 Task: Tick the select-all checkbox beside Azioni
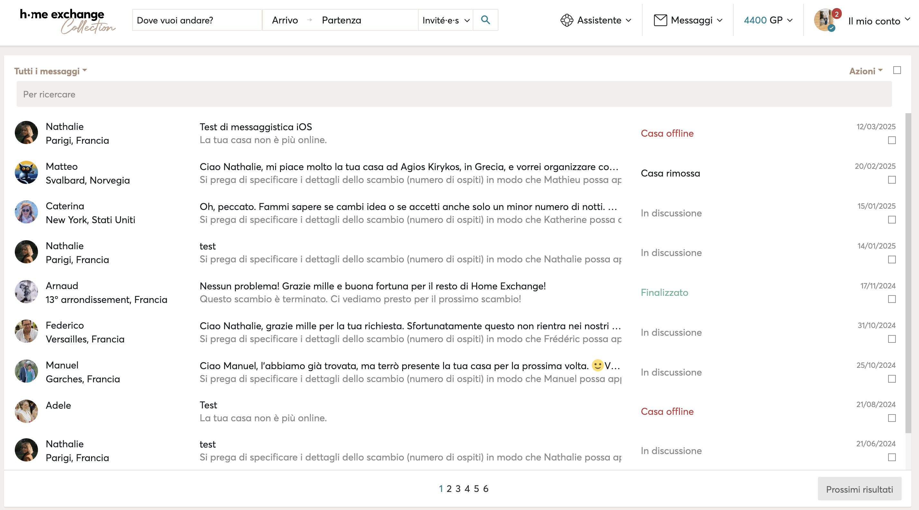point(897,70)
